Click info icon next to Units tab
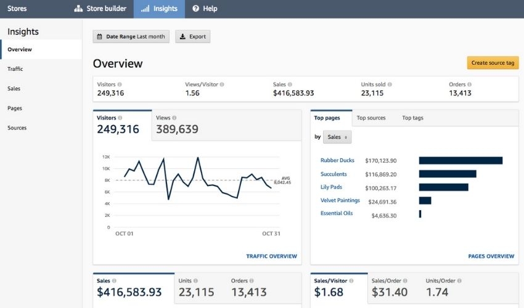Screen dimensions: 524x308 (195, 281)
